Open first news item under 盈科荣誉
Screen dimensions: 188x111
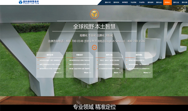coord(50,60)
